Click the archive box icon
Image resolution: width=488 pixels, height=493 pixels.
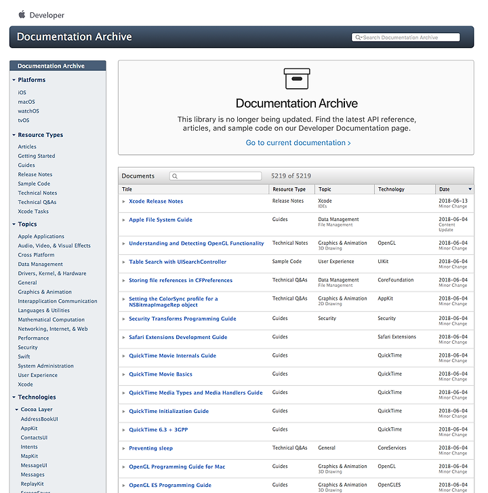coord(297,79)
